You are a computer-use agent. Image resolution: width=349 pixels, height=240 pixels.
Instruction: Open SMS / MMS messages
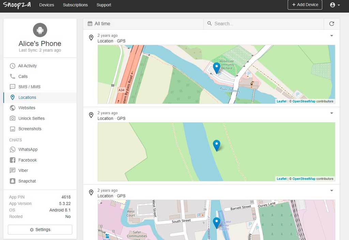(29, 87)
